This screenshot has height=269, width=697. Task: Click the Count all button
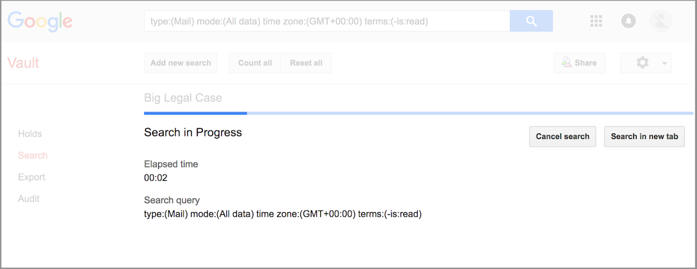pos(255,63)
